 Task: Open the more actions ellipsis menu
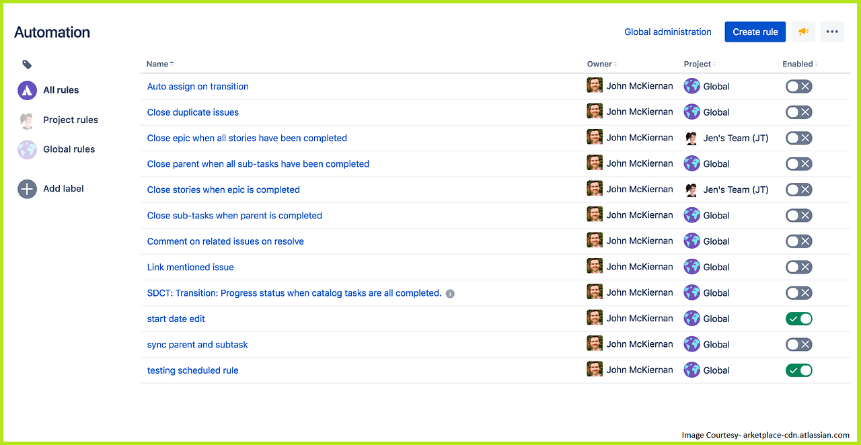point(832,32)
